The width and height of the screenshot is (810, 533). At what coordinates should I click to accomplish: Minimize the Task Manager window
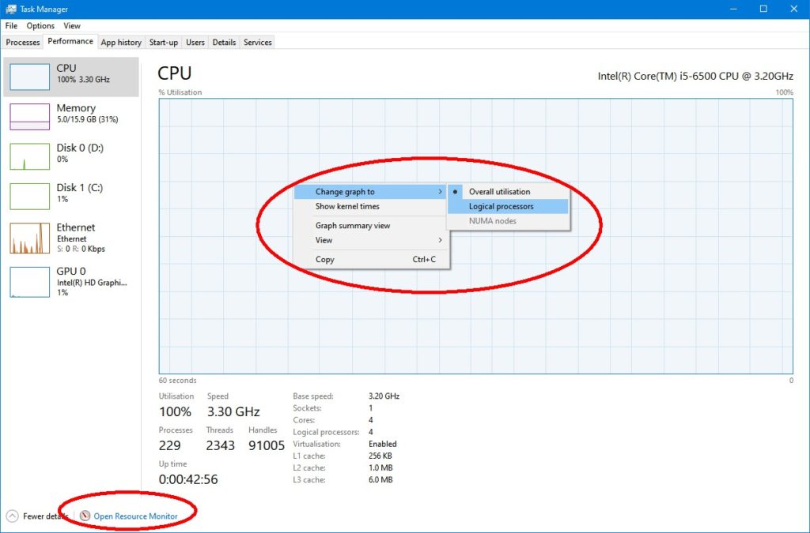[x=733, y=9]
